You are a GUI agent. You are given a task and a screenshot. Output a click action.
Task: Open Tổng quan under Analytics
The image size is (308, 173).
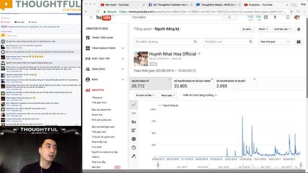click(x=97, y=98)
